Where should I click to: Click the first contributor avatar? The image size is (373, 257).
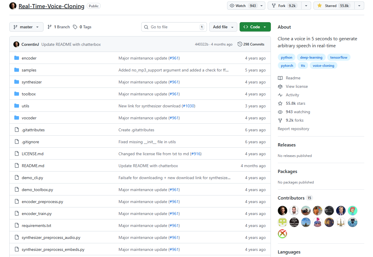tap(282, 210)
